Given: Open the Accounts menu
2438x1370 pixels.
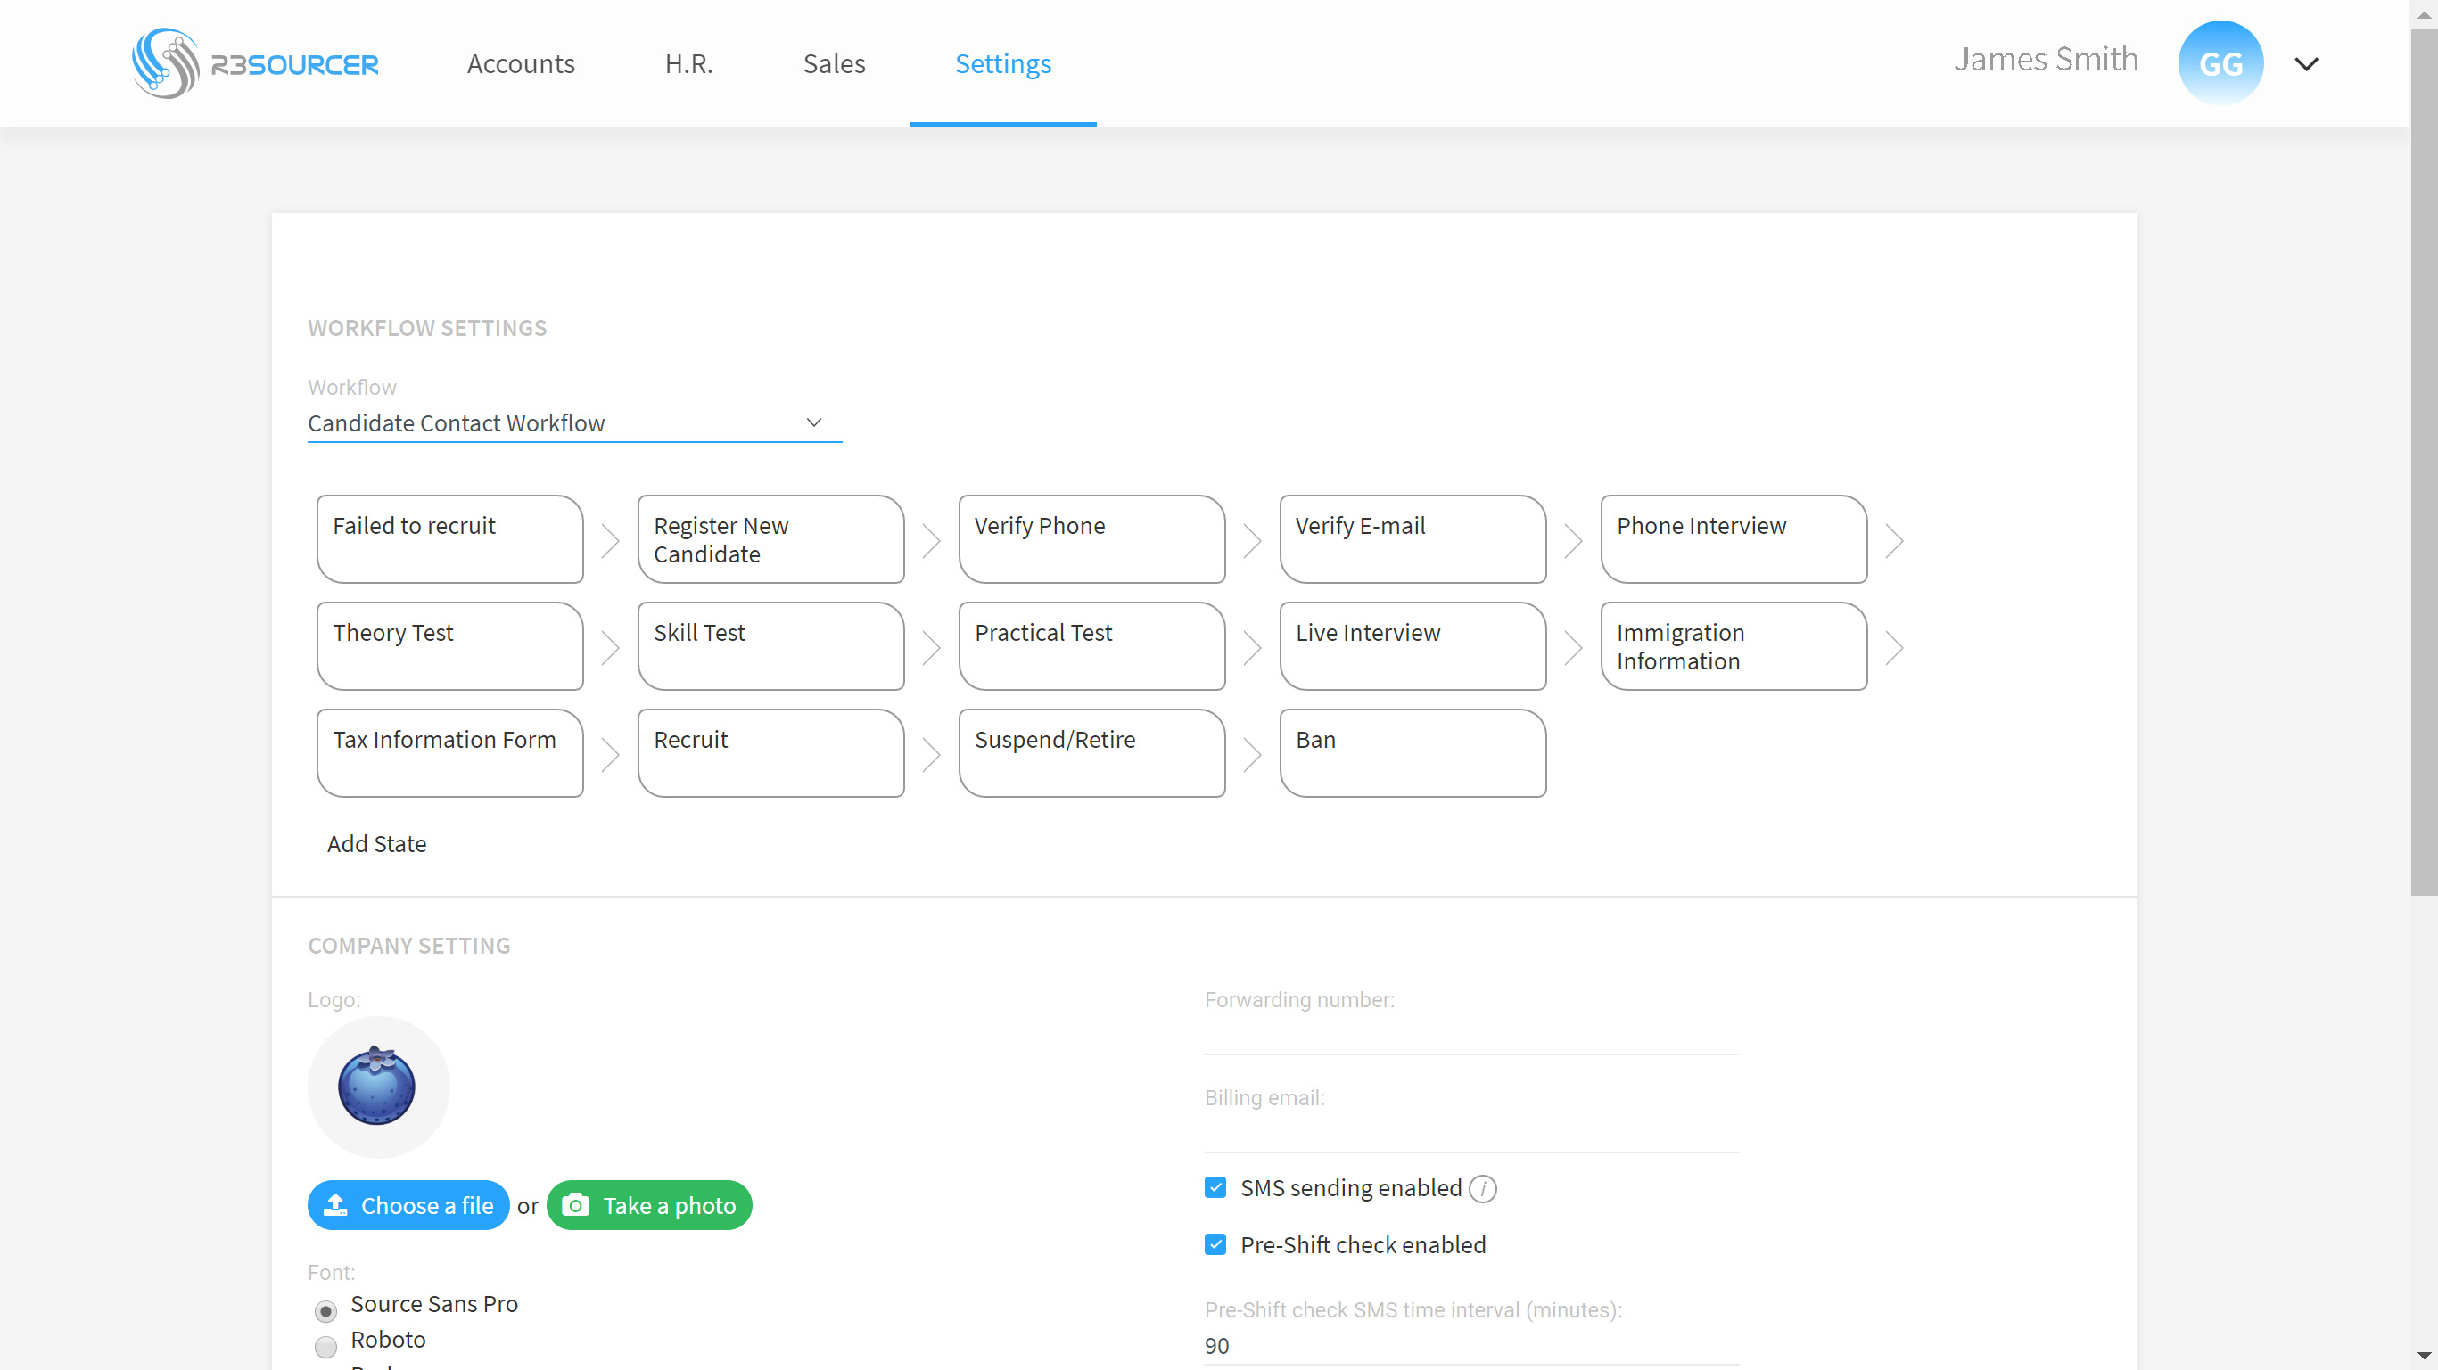Looking at the screenshot, I should (x=521, y=63).
